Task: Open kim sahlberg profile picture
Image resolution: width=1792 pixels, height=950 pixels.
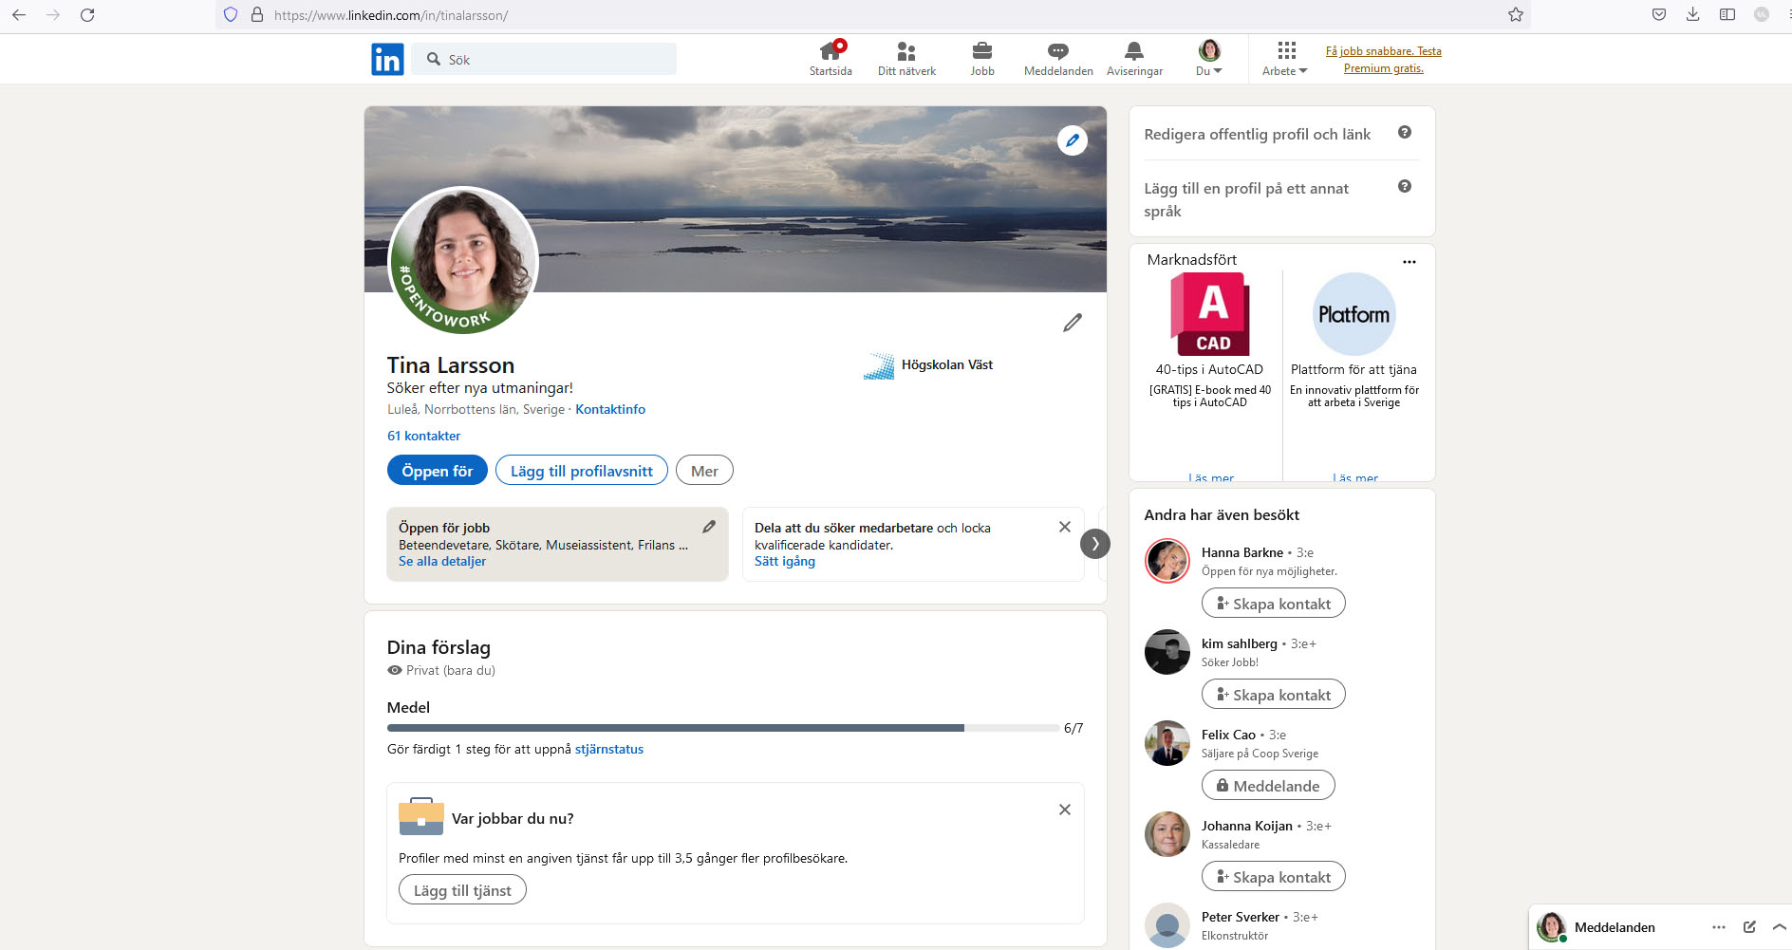Action: point(1167,652)
